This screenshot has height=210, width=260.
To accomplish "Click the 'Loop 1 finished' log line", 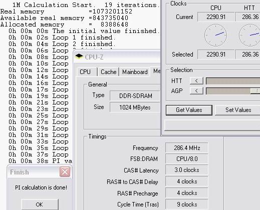I will tap(62, 37).
